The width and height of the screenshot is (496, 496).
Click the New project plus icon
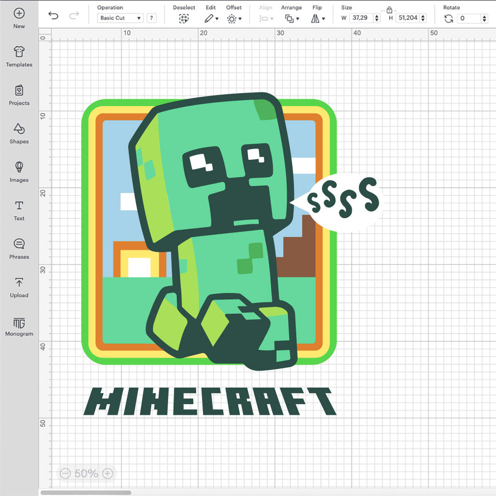pyautogui.click(x=19, y=14)
